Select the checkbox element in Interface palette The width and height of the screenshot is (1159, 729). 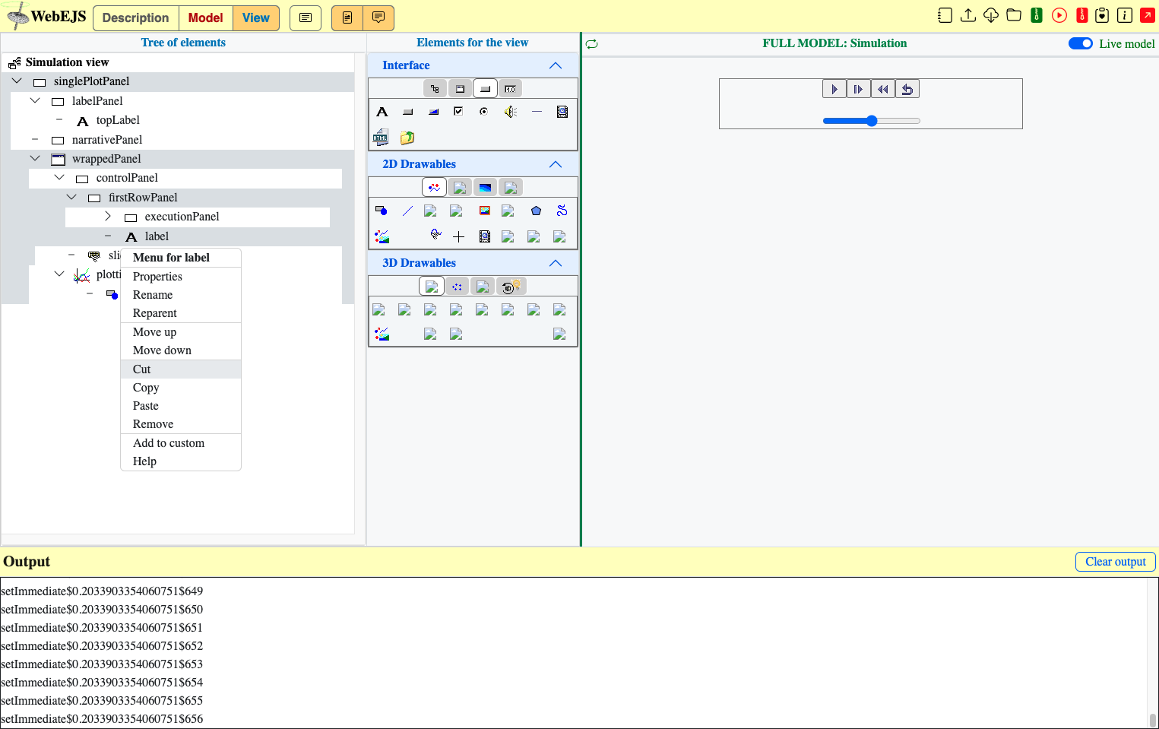coord(458,111)
